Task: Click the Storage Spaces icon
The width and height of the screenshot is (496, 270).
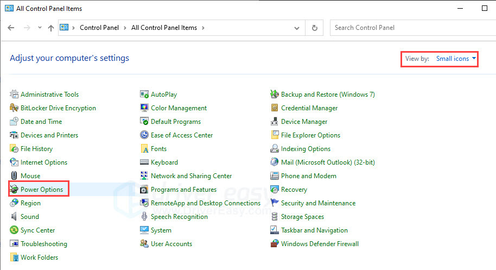Action: (x=274, y=217)
